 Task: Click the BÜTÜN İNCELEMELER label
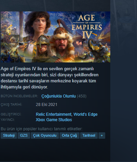[x=19, y=96]
